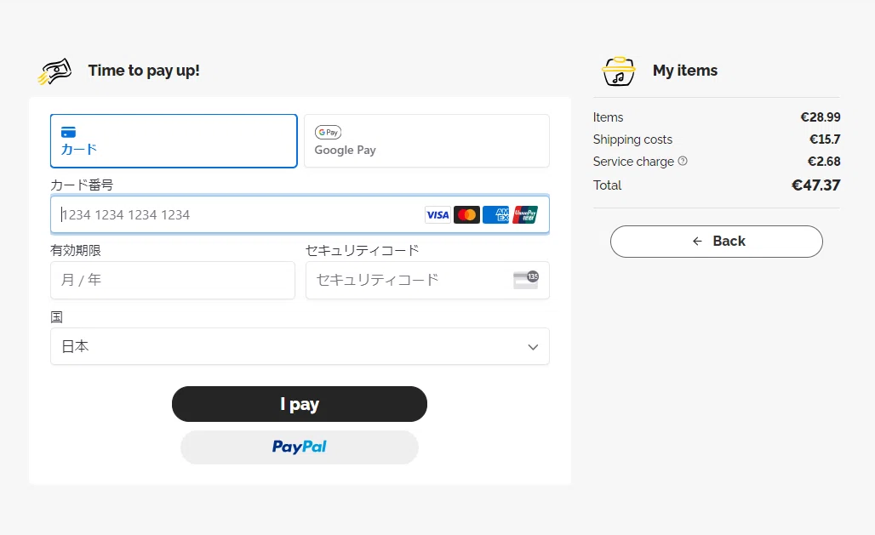Click the 'My items' heading
The height and width of the screenshot is (535, 875).
coord(685,71)
